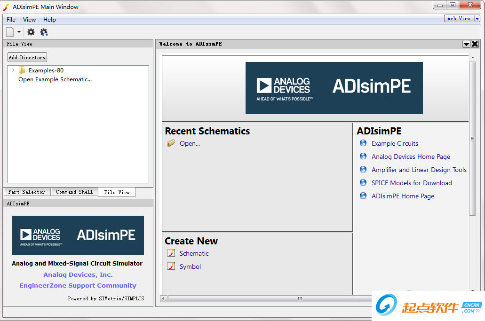The height and width of the screenshot is (321, 485).
Task: Open the Analog Devices, Inc. link
Action: [x=78, y=274]
